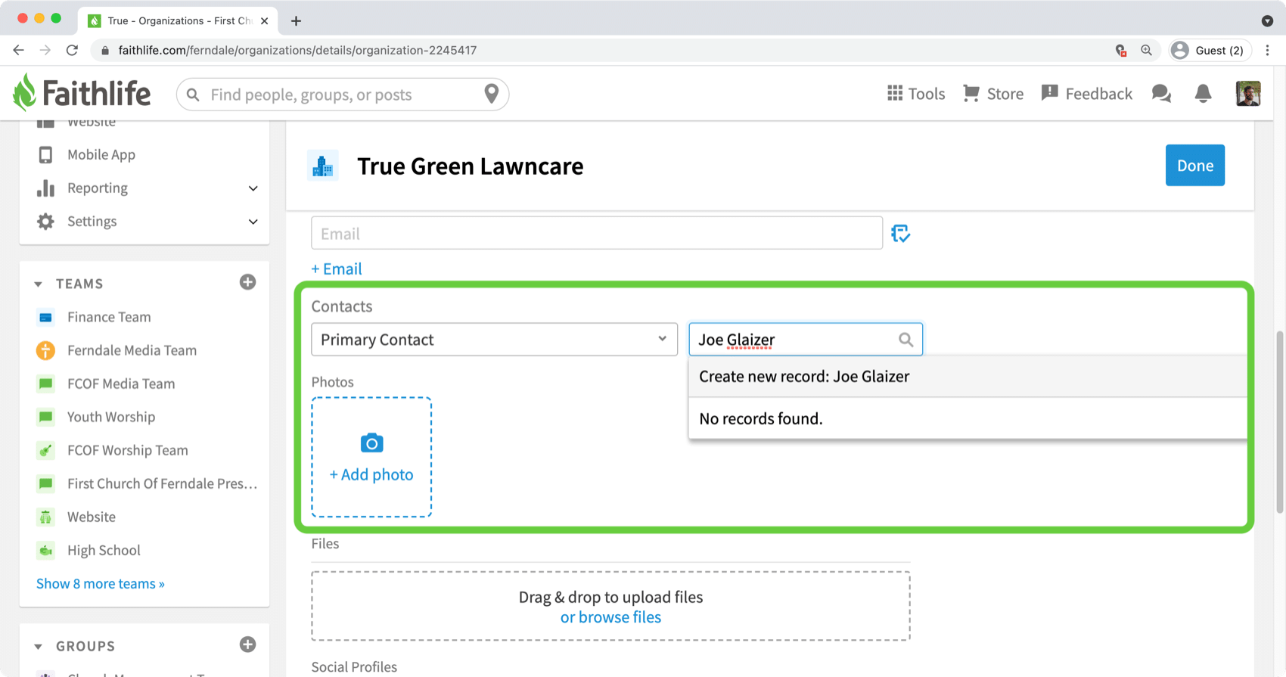Open the Website team item
Image resolution: width=1286 pixels, height=677 pixels.
tap(92, 517)
